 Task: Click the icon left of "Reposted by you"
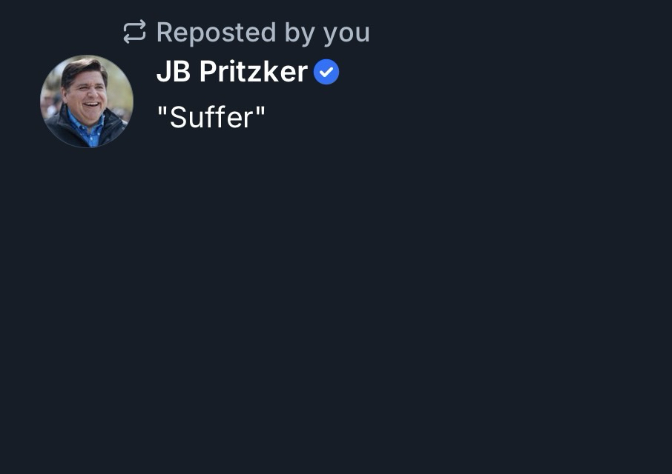click(x=134, y=32)
